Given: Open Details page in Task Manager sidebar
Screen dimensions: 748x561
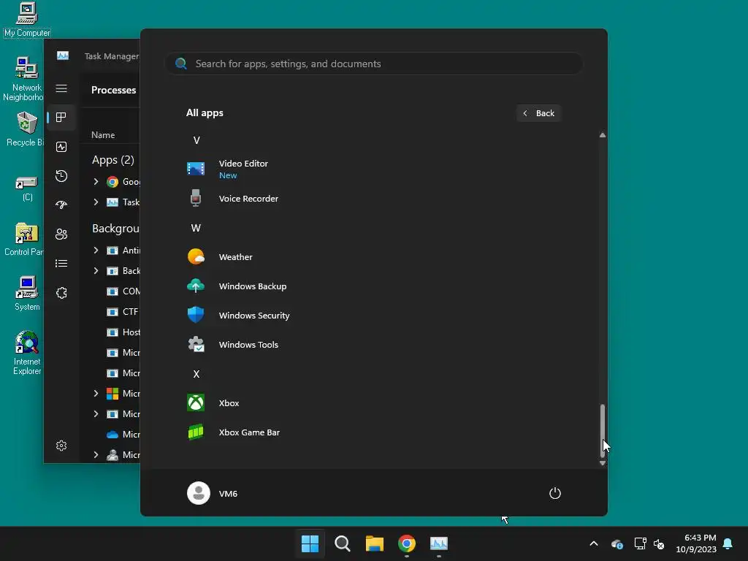Looking at the screenshot, I should point(61,263).
